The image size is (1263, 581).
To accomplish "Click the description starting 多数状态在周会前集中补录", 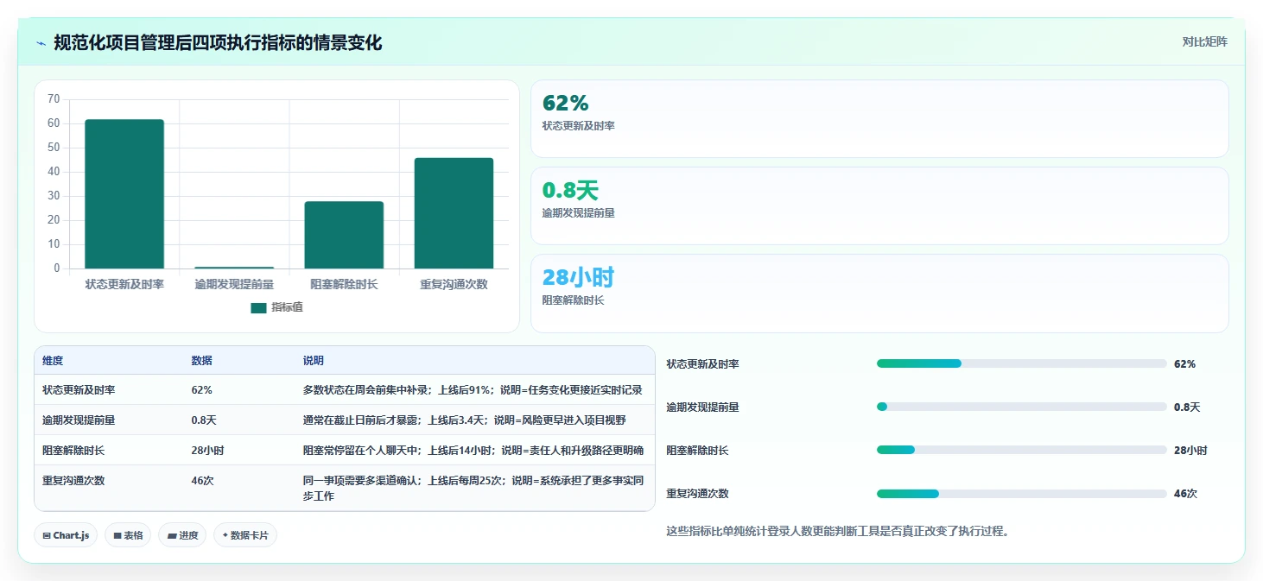I will coord(473,390).
